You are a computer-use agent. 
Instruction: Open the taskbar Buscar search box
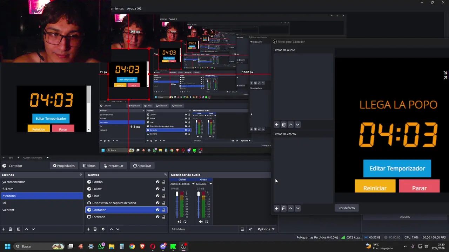click(x=39, y=246)
